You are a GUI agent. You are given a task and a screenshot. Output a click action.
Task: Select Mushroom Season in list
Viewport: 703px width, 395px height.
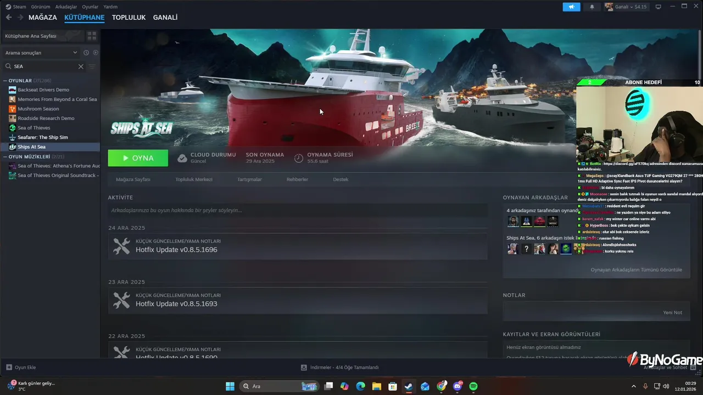tap(50, 109)
